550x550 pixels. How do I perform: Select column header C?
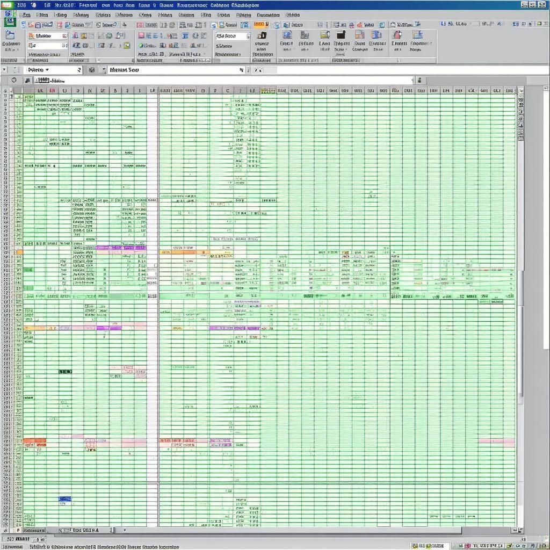point(228,91)
